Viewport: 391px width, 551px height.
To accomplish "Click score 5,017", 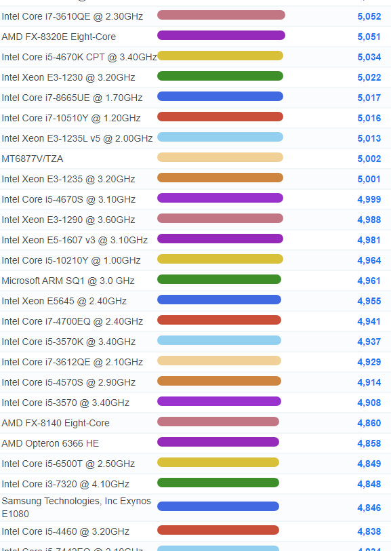I will coord(369,98).
